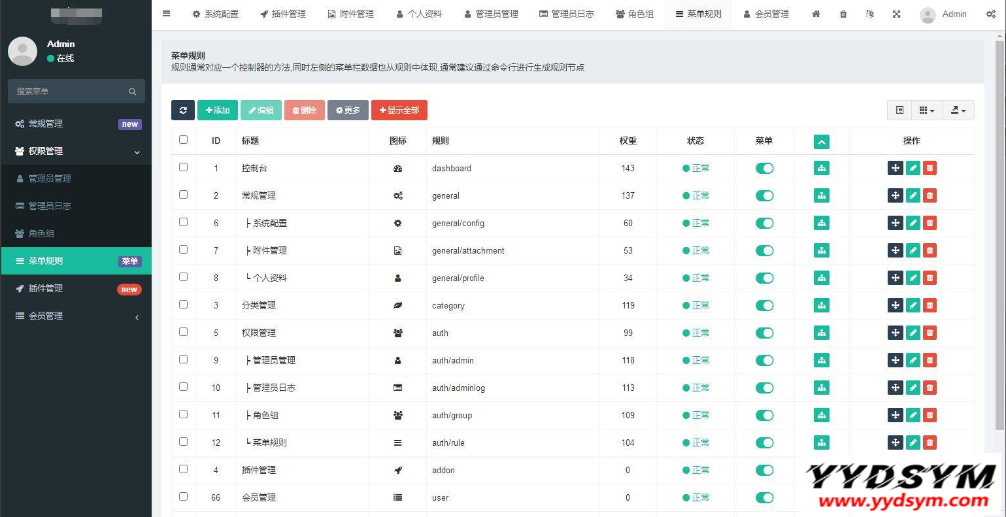Screen dimensions: 1006x517
Task: Toggle menu switch for the dashboard row
Action: pyautogui.click(x=764, y=168)
